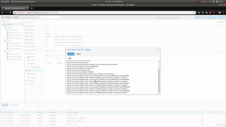
Task: Open Storage in Datacenter menu
Action: coord(31,40)
